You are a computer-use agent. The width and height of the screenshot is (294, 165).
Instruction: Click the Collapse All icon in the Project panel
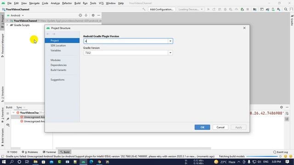pos(86,15)
